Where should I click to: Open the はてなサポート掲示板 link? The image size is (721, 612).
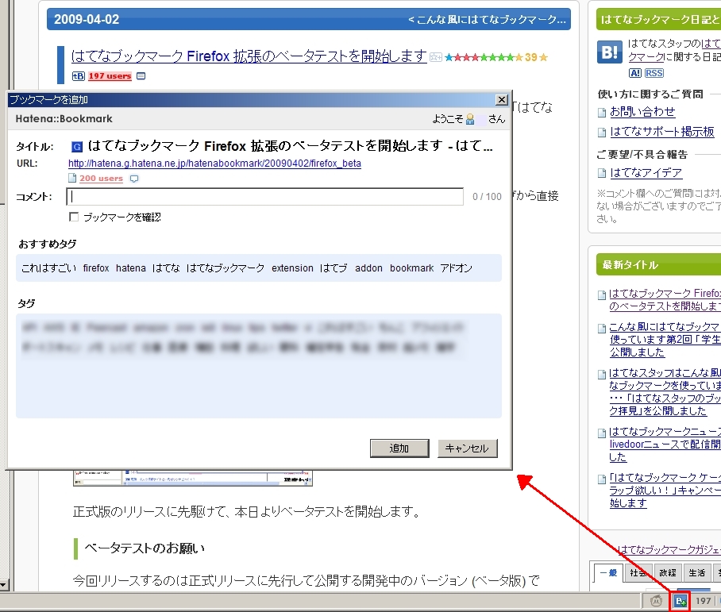(662, 132)
